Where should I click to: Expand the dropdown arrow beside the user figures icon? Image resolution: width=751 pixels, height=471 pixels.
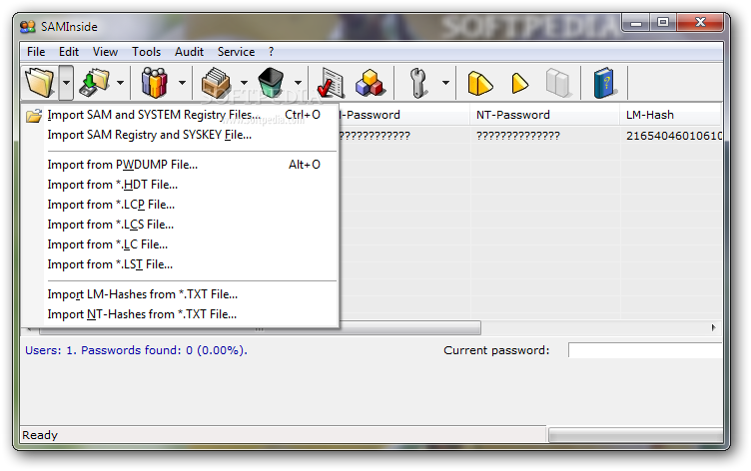[x=182, y=83]
